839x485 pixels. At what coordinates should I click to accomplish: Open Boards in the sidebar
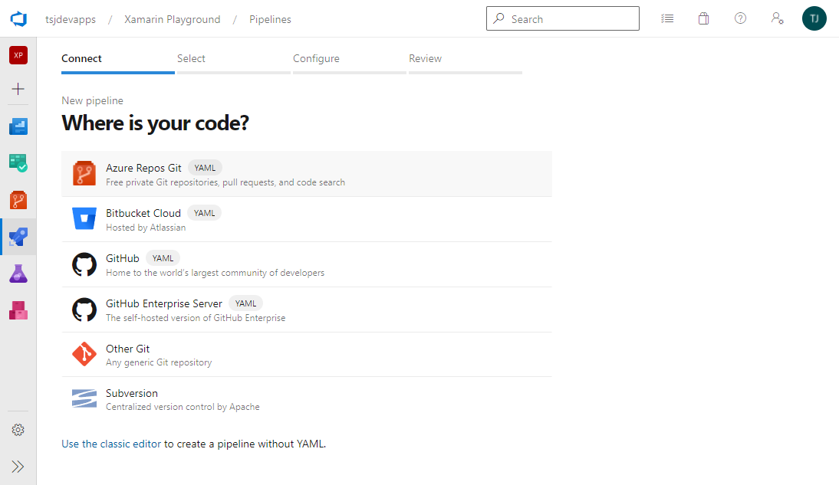click(18, 126)
